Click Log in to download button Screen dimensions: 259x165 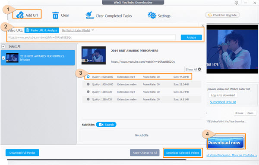pyautogui.click(x=223, y=95)
